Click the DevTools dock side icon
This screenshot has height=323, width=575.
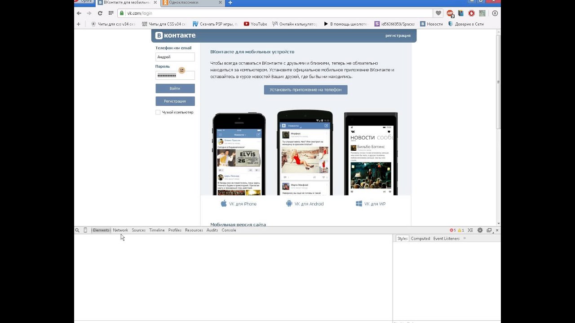coord(489,230)
